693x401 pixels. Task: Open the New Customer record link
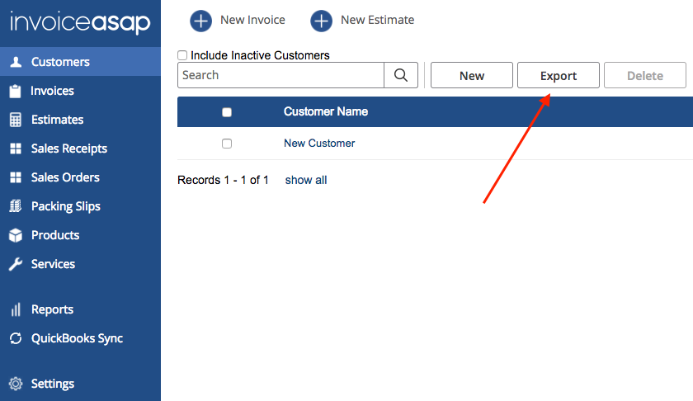319,144
